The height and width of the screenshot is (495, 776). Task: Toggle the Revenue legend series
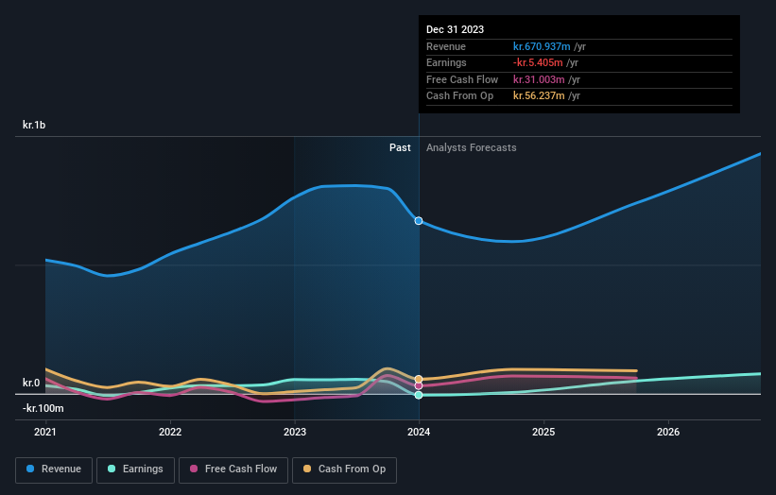coord(54,469)
